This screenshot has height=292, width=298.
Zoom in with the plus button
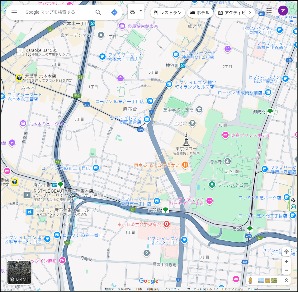click(286, 262)
